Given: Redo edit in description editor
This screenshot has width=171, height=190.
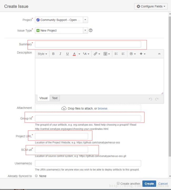Looking at the screenshot, I should 157,99.
